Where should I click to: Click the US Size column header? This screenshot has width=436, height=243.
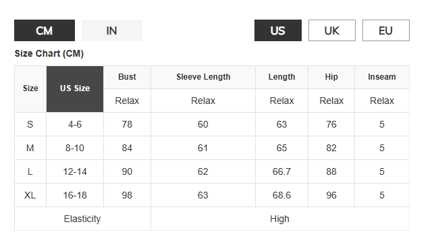[75, 89]
